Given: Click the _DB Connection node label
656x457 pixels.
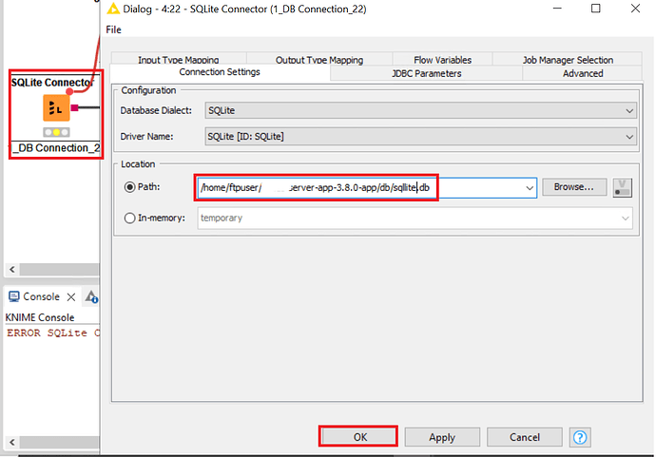Looking at the screenshot, I should tap(56, 148).
